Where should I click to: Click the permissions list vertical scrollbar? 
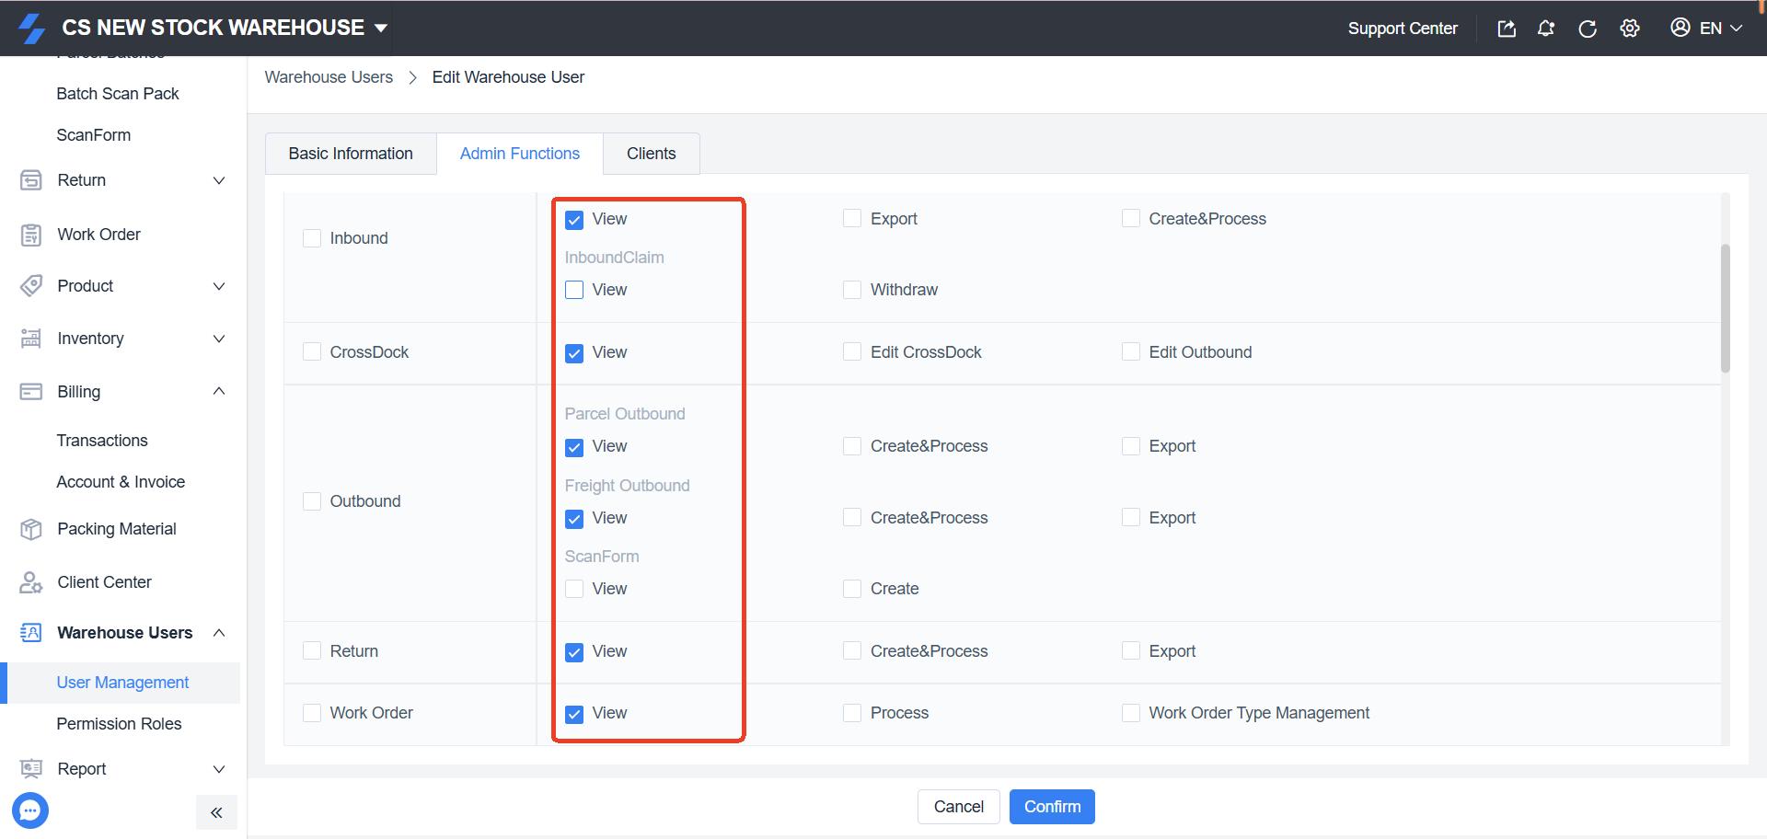tap(1725, 308)
